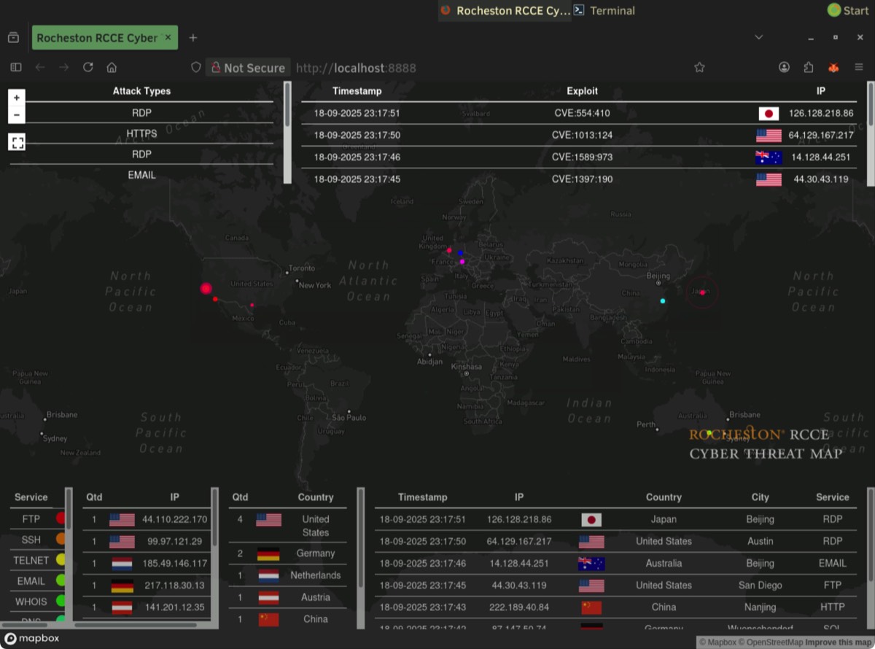Reload the current page
The image size is (875, 649).
pos(88,68)
